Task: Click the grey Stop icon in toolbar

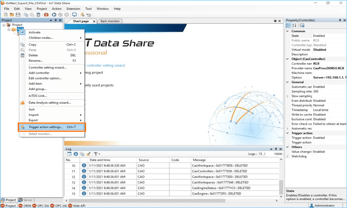Action: coord(66,14)
